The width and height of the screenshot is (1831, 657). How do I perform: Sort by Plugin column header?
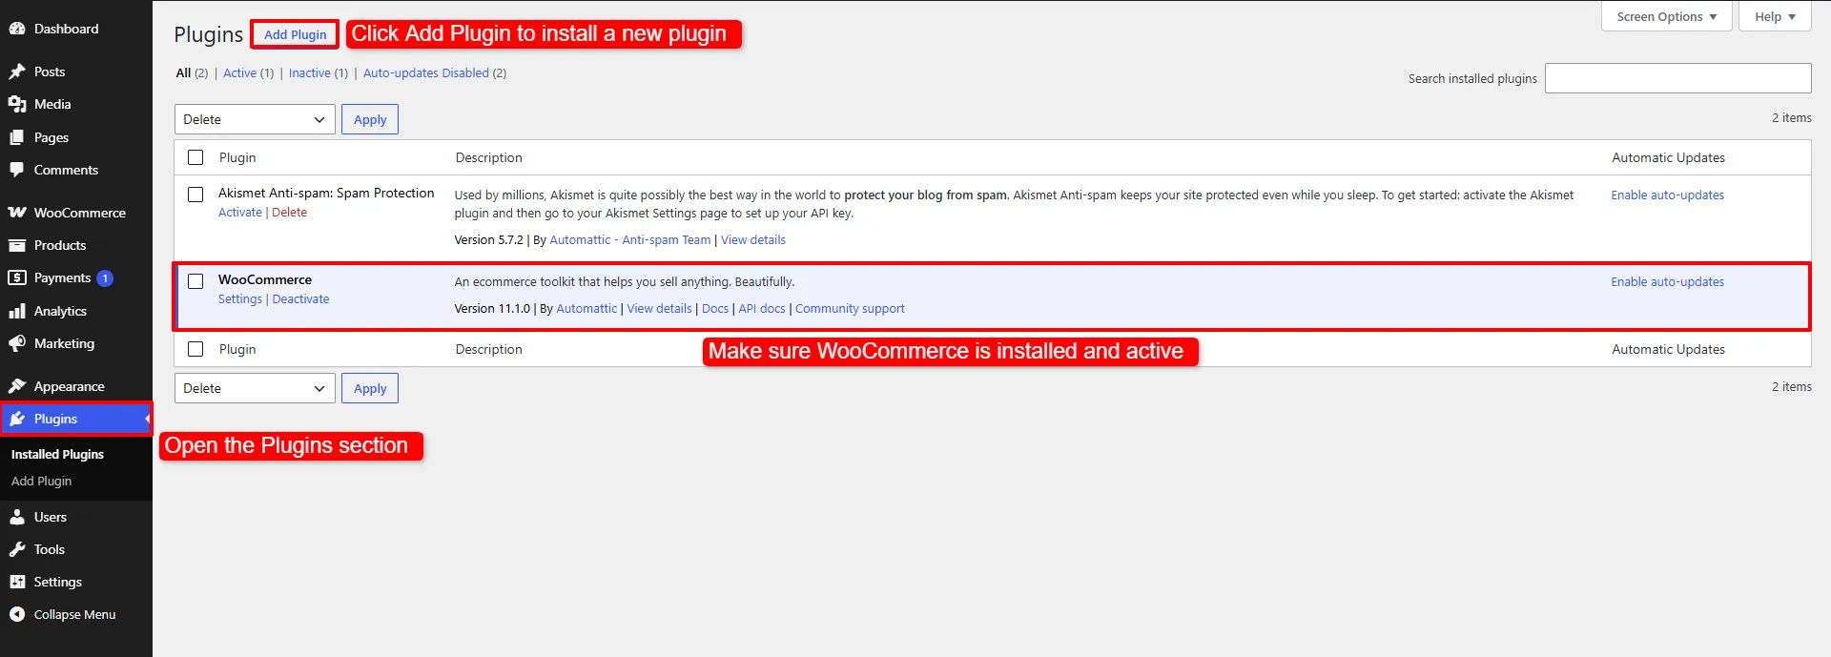pyautogui.click(x=237, y=157)
